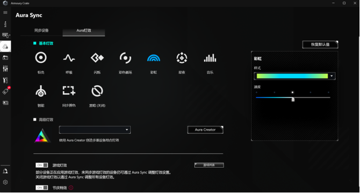The image size is (360, 193).
Task: Select the Color Cycle (彩色循环) effect
Action: tap(125, 58)
